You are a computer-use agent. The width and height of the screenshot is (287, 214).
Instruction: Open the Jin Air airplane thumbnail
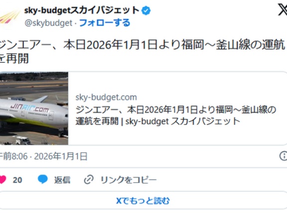(34, 108)
